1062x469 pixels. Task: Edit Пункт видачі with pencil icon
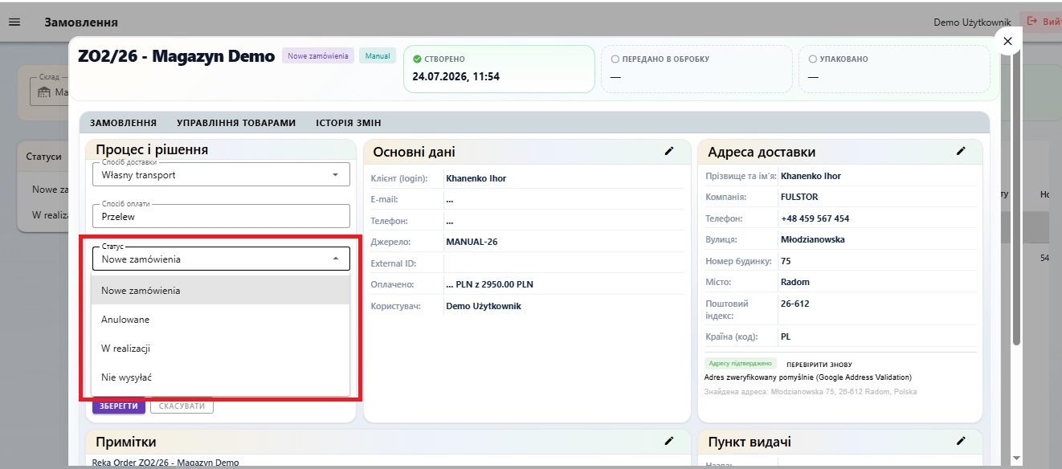(961, 441)
